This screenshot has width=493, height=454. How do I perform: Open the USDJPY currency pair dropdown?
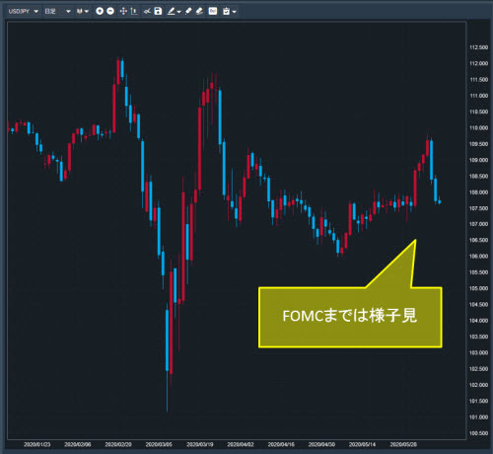23,11
